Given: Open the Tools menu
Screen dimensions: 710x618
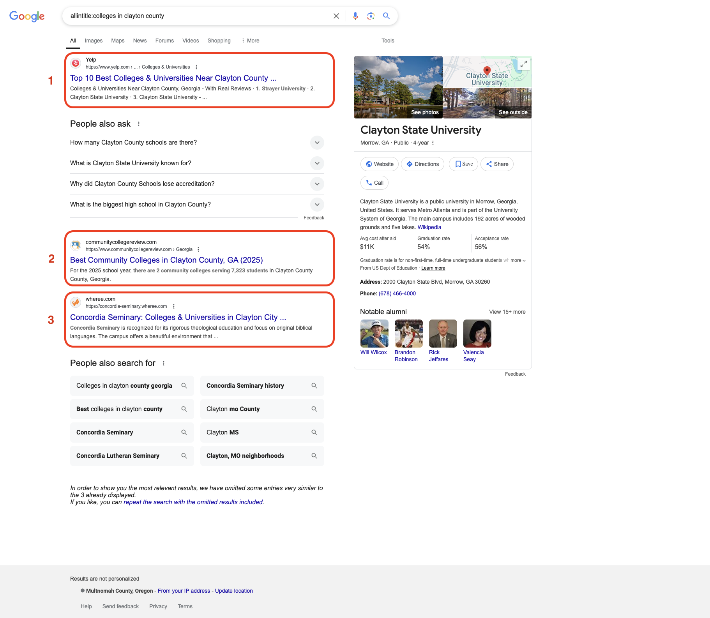Looking at the screenshot, I should 388,41.
